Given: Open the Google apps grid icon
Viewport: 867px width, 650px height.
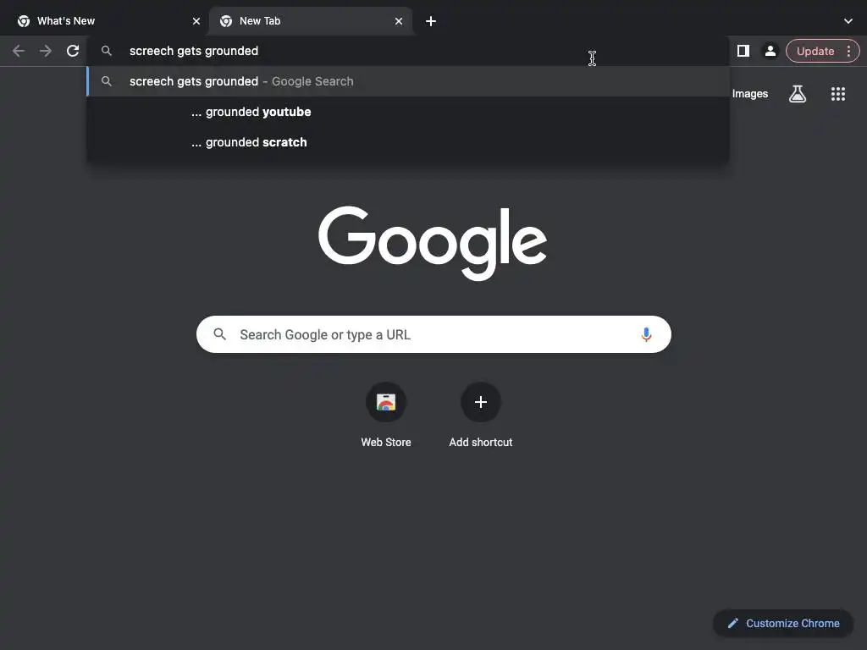Looking at the screenshot, I should (838, 94).
